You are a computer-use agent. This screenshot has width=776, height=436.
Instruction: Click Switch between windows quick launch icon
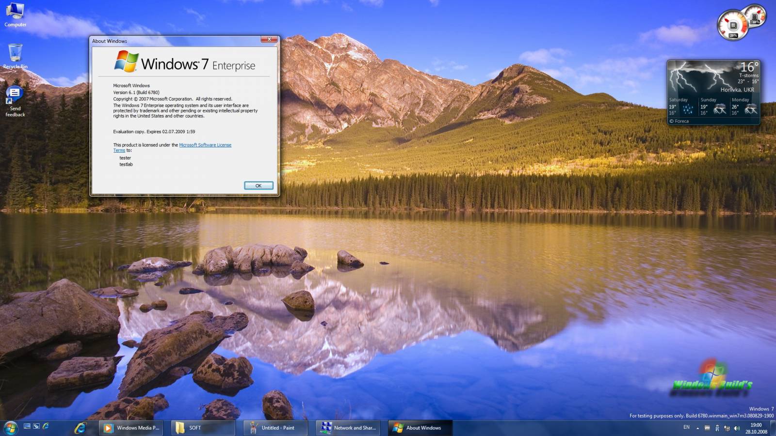36,426
